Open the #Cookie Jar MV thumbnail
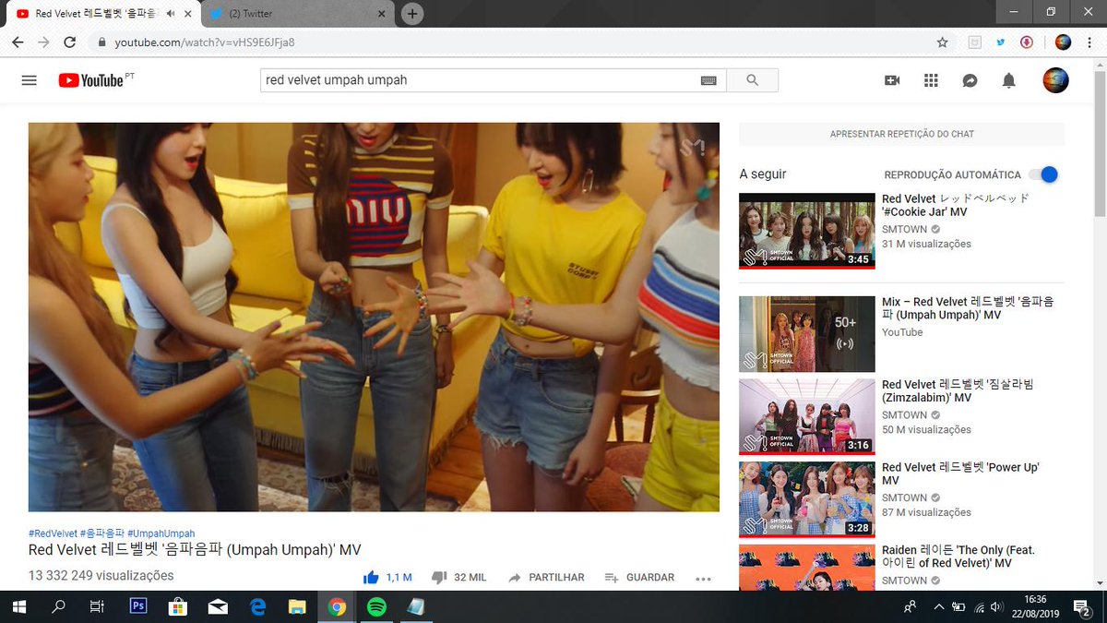Image resolution: width=1107 pixels, height=623 pixels. tap(806, 231)
